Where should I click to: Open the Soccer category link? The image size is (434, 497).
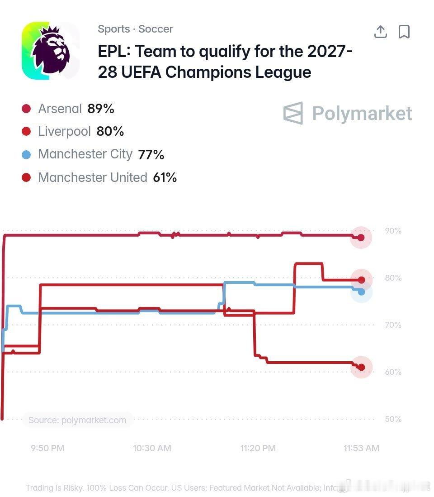pyautogui.click(x=156, y=29)
